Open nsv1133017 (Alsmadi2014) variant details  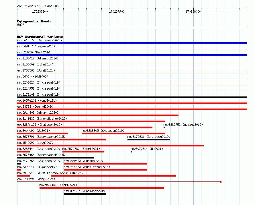(38, 58)
